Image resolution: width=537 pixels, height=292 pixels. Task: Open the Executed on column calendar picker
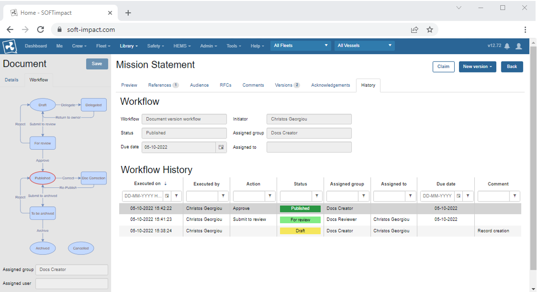[167, 196]
